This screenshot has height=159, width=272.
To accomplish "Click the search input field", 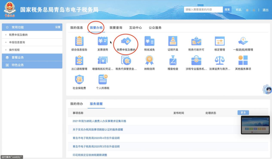I will click(x=203, y=10).
